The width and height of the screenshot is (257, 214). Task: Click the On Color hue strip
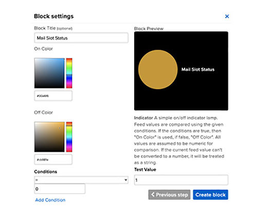69,73
